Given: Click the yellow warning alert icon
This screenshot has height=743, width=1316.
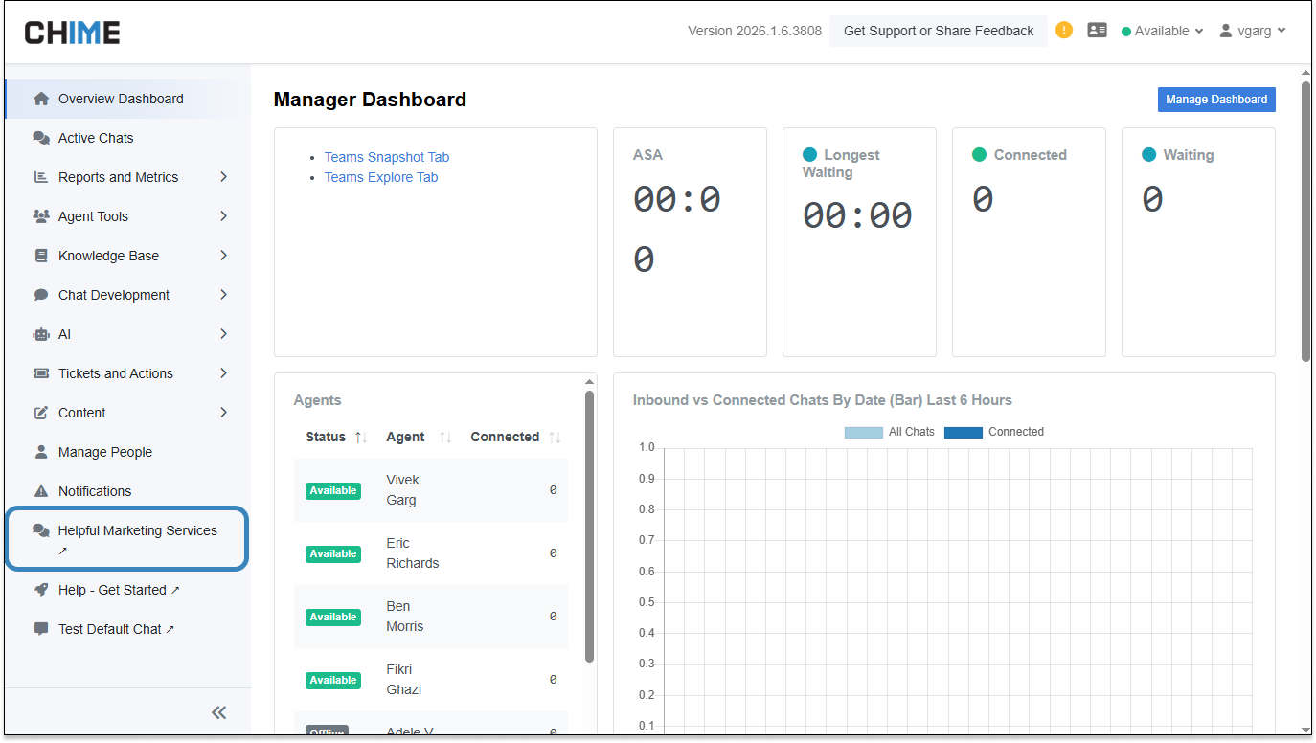Looking at the screenshot, I should (x=1063, y=31).
